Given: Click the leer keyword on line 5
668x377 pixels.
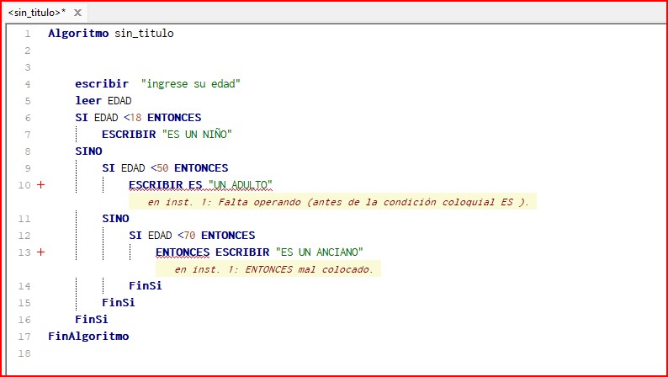Looking at the screenshot, I should pyautogui.click(x=88, y=101).
